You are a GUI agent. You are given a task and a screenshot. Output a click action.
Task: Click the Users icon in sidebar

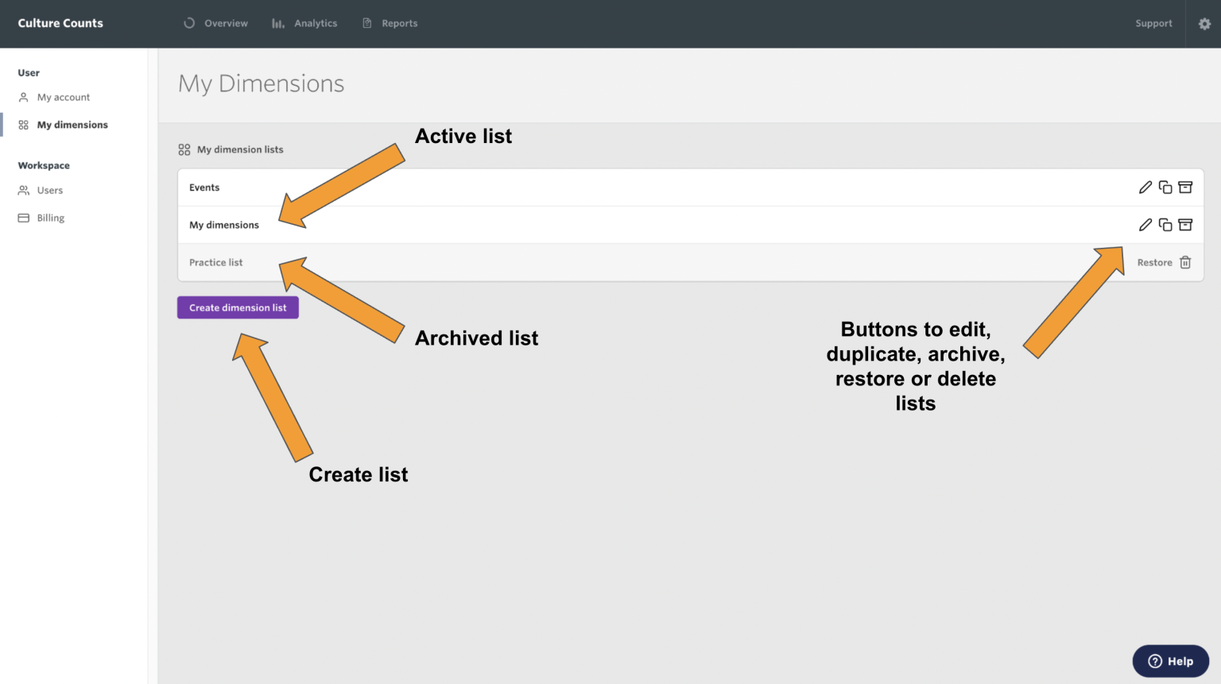[23, 190]
